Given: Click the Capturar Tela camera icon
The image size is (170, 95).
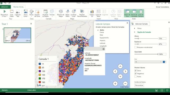Looking at the screenshot, I should click(x=18, y=12).
